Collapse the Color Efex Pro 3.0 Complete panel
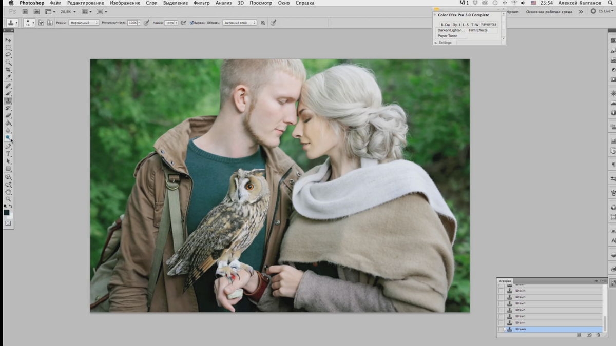Image resolution: width=616 pixels, height=346 pixels. (x=435, y=15)
